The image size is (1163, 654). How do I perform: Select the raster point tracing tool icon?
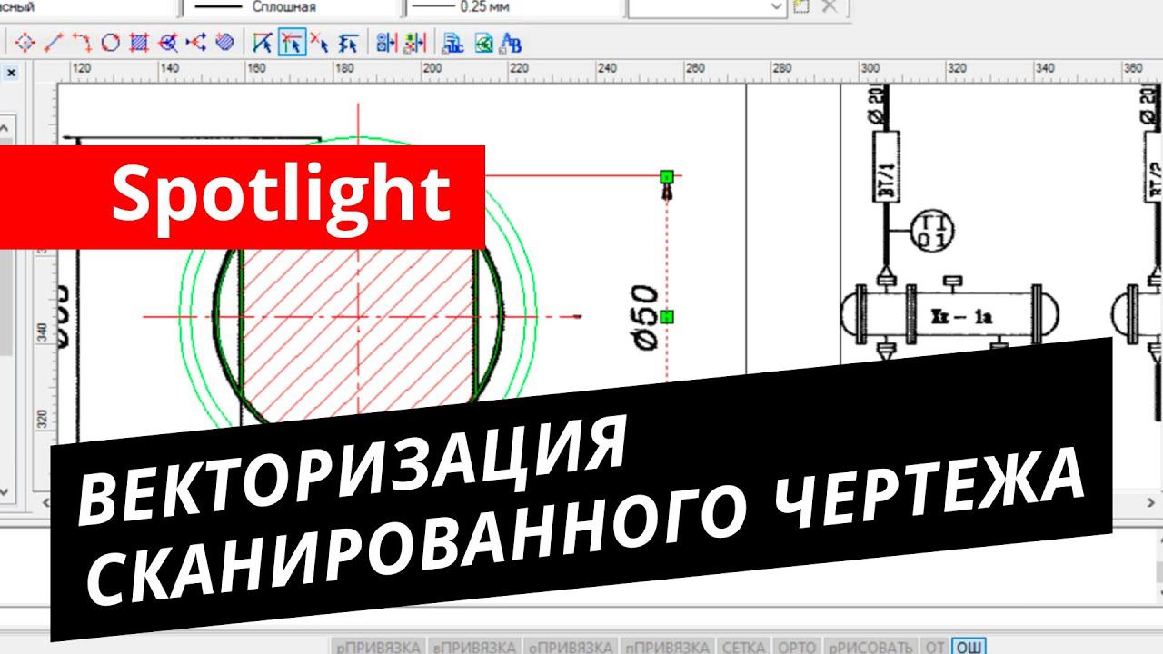25,42
